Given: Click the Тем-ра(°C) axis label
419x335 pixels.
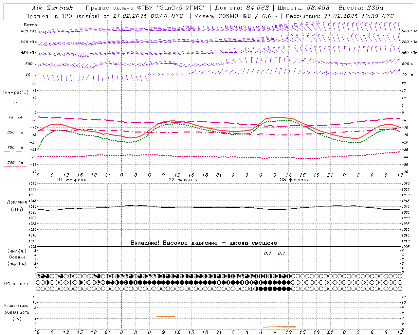Looking at the screenshot, I should pos(15,93).
